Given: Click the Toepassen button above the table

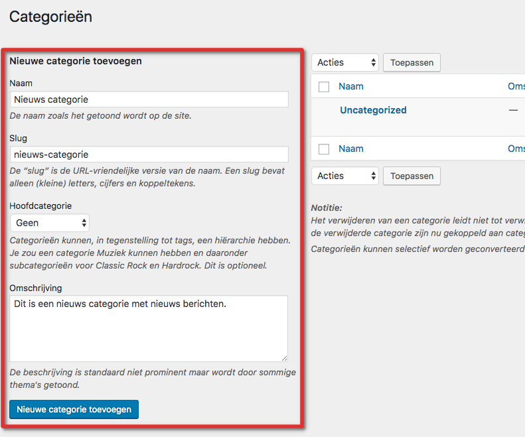Looking at the screenshot, I should point(412,63).
